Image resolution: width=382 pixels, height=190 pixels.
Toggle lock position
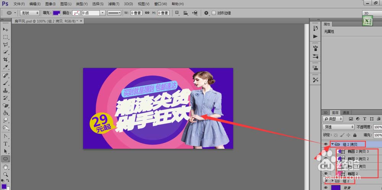pos(348,135)
